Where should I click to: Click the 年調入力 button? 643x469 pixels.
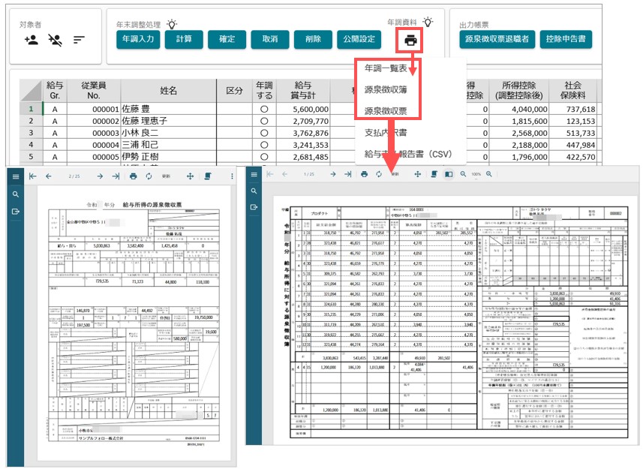click(138, 39)
